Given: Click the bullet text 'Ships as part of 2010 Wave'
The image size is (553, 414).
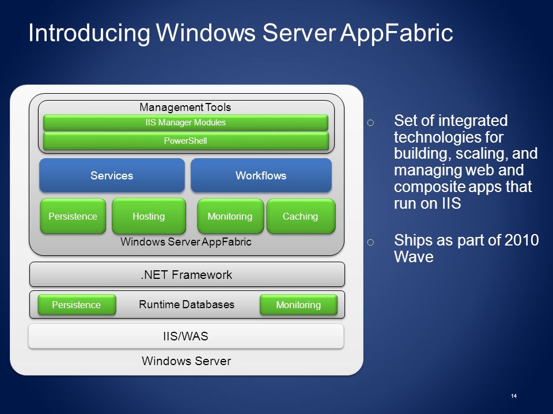Looking at the screenshot, I should [x=466, y=248].
